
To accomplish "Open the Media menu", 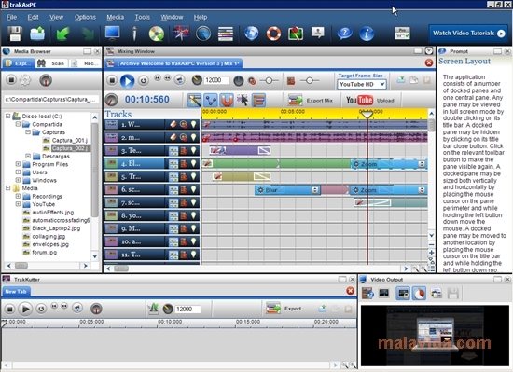I will pos(115,17).
